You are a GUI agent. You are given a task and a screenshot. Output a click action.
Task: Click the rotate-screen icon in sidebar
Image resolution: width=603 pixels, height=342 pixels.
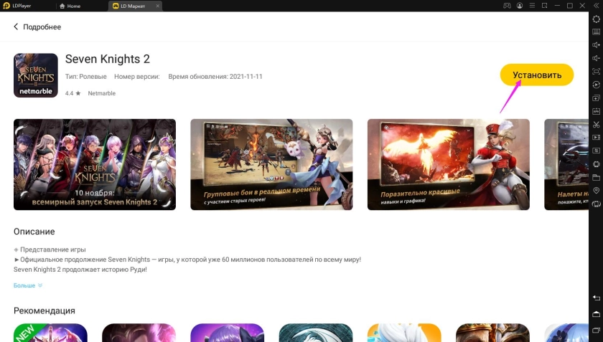[596, 204]
